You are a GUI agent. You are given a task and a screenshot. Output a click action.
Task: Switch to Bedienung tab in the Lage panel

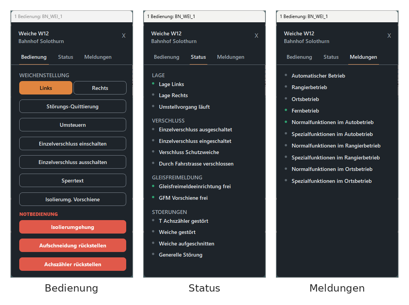coord(167,57)
